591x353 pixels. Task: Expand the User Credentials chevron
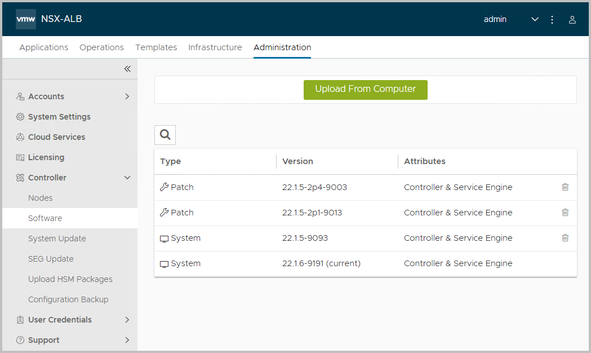click(127, 320)
